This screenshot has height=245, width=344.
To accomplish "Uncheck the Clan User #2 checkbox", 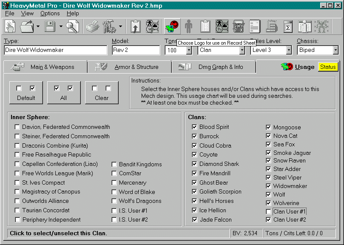I will pos(268,220).
